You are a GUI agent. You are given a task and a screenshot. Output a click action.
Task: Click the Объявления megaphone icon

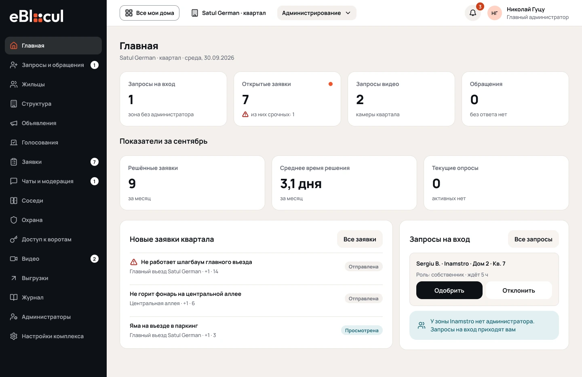pyautogui.click(x=14, y=123)
